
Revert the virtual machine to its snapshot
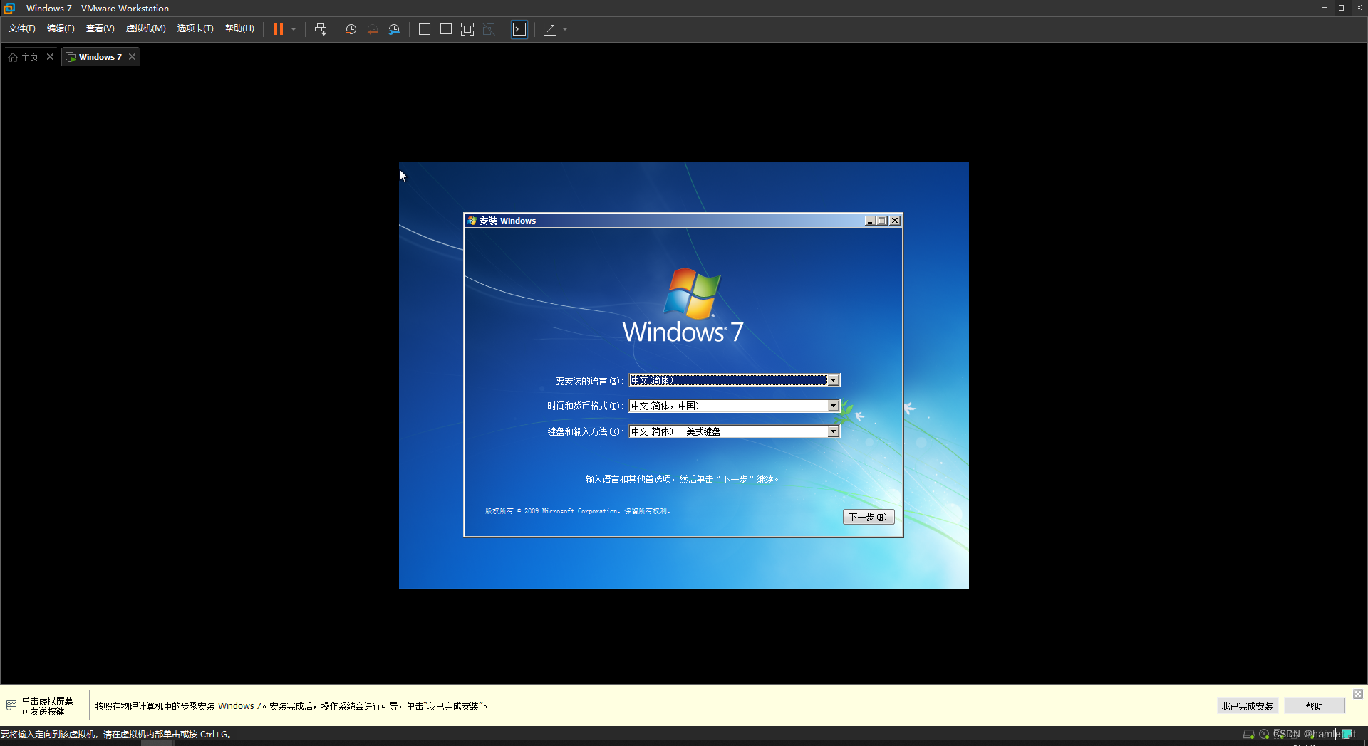(x=373, y=29)
